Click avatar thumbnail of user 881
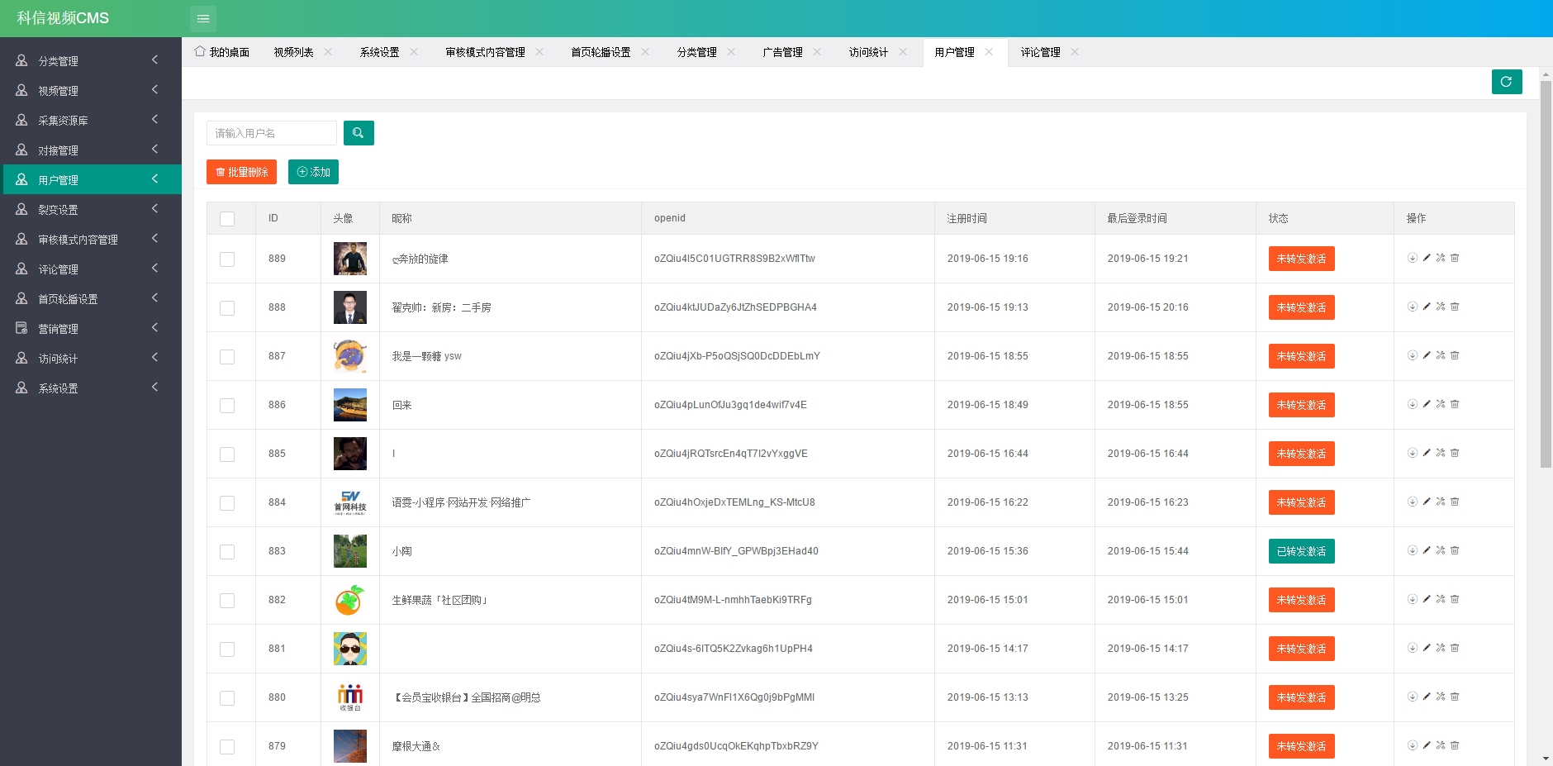This screenshot has width=1553, height=766. pos(350,649)
